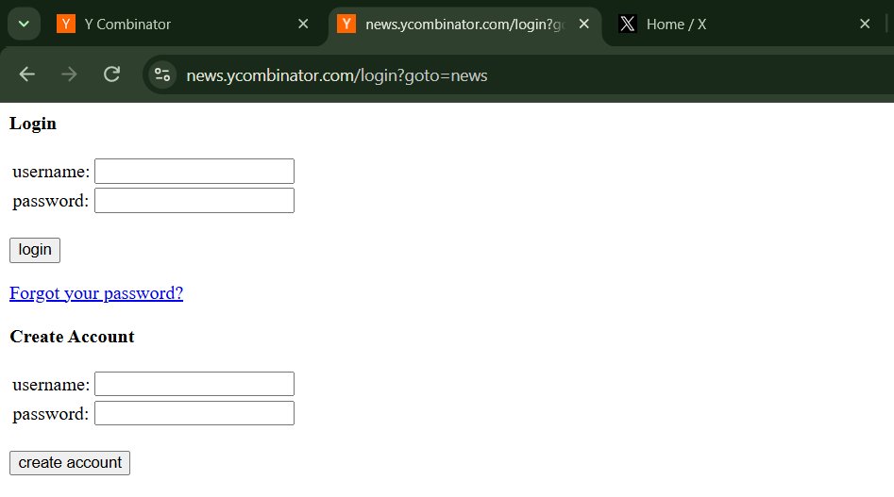Image resolution: width=894 pixels, height=497 pixels.
Task: Click the Create Account password label
Action: tap(51, 414)
